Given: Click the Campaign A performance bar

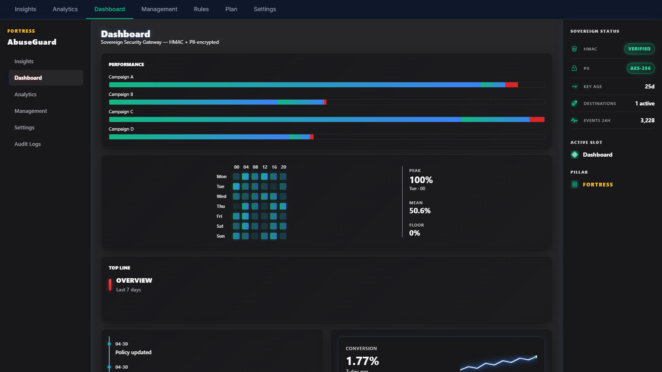Looking at the screenshot, I should (327, 85).
